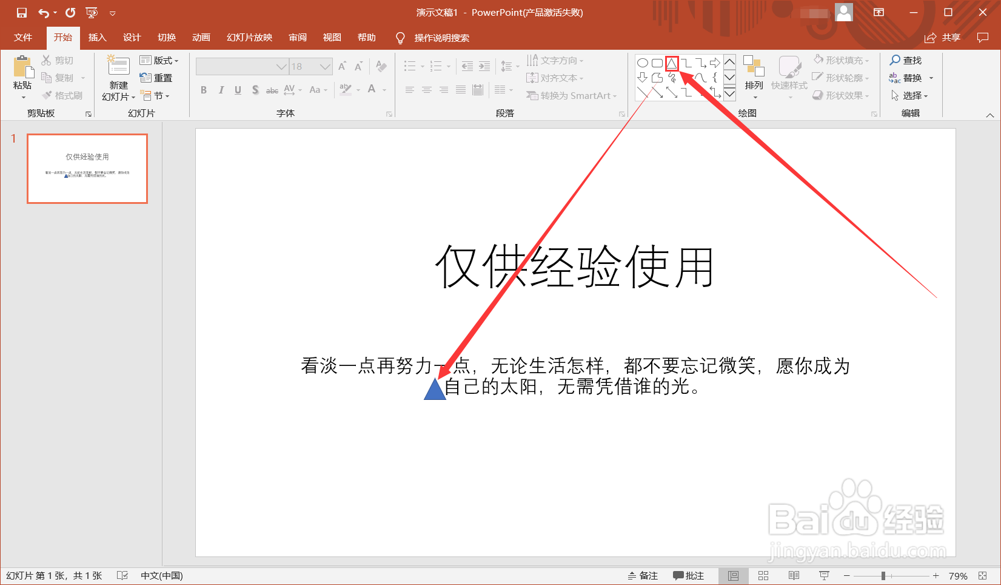The width and height of the screenshot is (1001, 585).
Task: Switch to the 设计 ribbon tab
Action: pos(132,37)
